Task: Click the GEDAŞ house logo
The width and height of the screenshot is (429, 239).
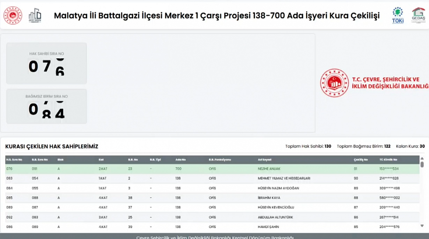Action: click(x=418, y=15)
